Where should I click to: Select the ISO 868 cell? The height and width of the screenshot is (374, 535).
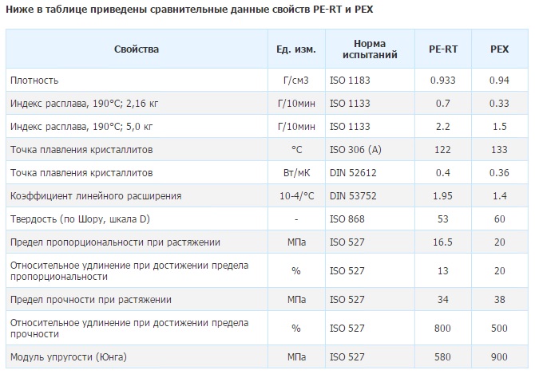point(347,219)
